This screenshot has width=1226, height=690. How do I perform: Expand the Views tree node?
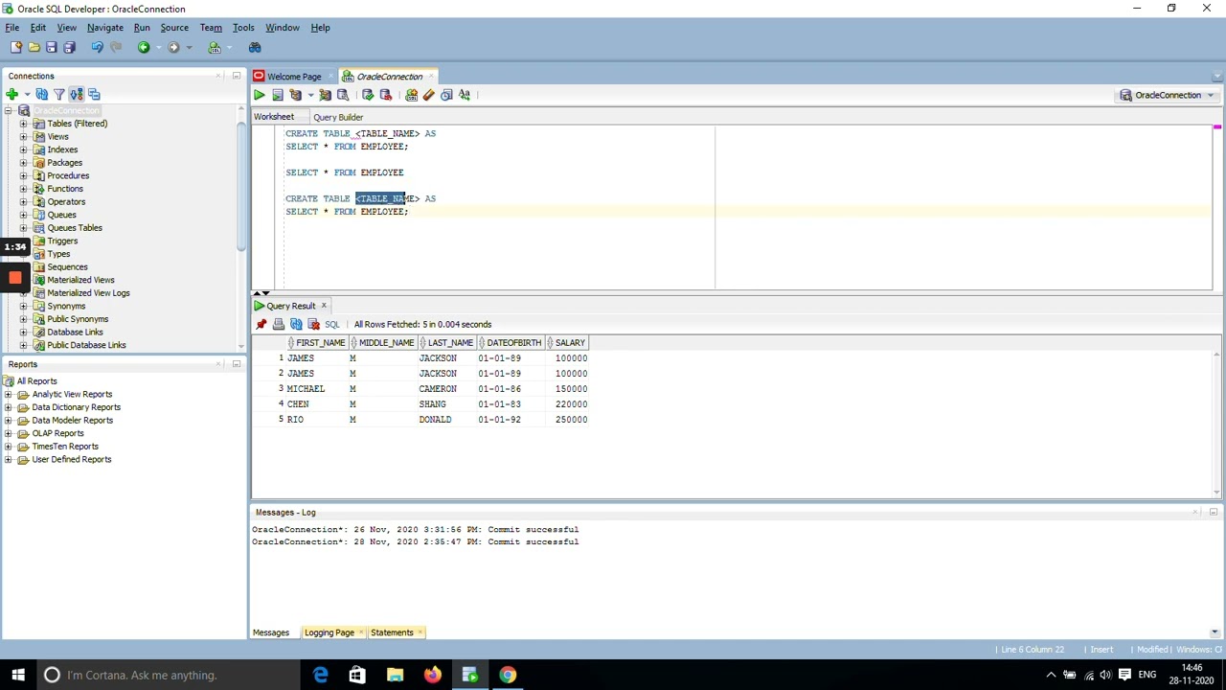(x=23, y=137)
